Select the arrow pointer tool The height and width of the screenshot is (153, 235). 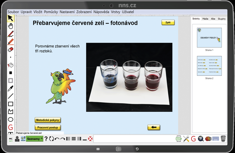click(11, 18)
